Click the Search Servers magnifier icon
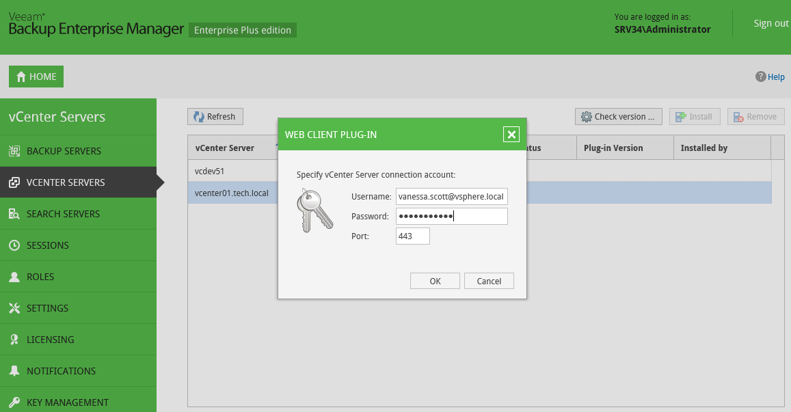The height and width of the screenshot is (412, 791). coord(14,214)
